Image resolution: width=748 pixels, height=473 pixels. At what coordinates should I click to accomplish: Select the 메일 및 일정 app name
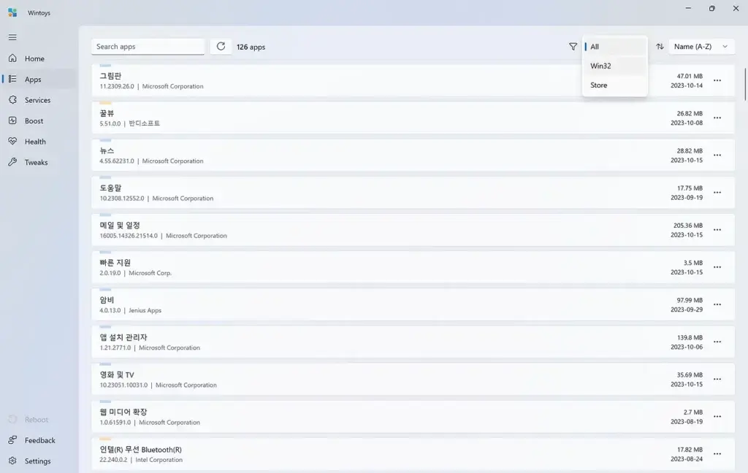tap(119, 225)
